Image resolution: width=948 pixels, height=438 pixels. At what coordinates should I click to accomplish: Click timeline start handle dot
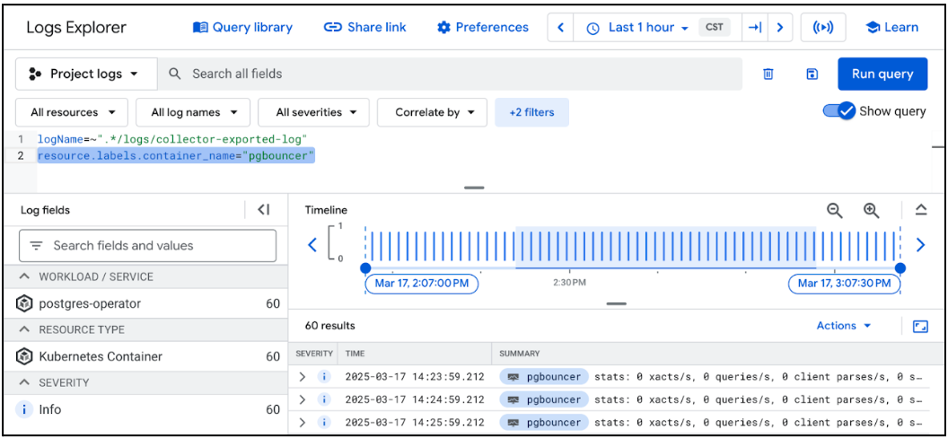coord(365,267)
